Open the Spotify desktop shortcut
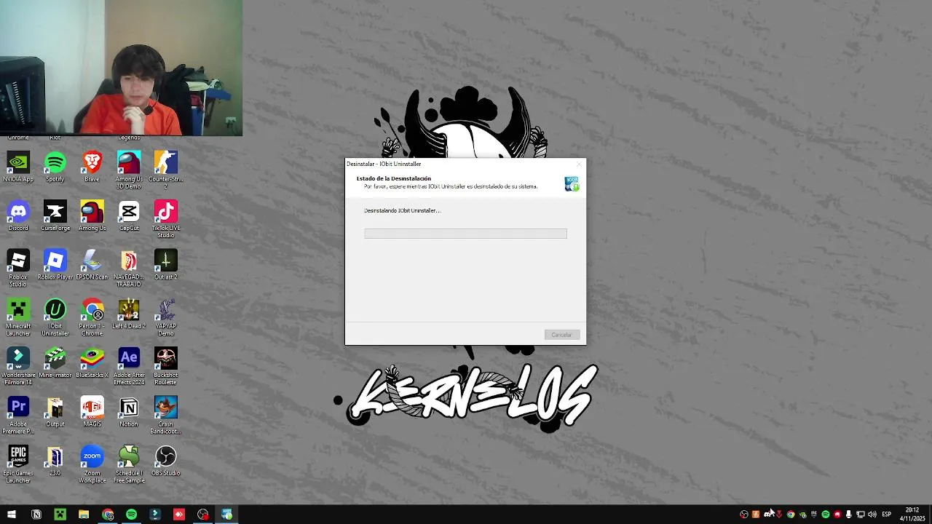Viewport: 932px width, 524px height. [x=55, y=167]
